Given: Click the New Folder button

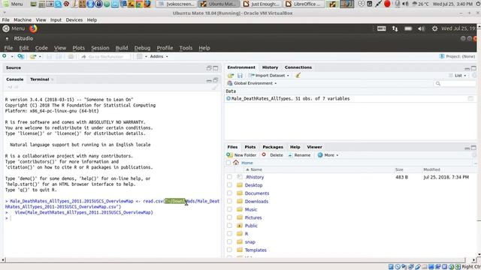Looking at the screenshot, I should click(241, 155).
